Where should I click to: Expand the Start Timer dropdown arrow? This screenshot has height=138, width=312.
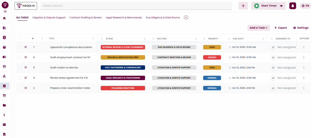click(281, 6)
